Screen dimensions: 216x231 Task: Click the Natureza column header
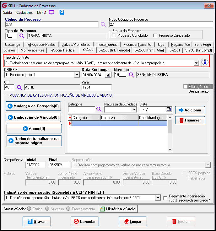click(x=119, y=118)
